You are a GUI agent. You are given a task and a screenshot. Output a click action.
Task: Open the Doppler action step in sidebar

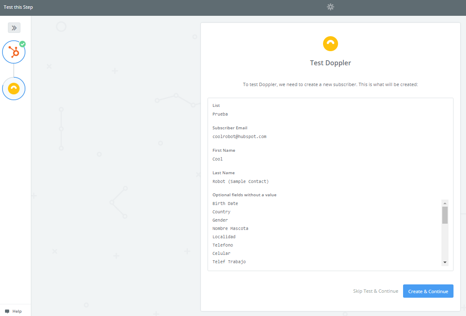click(14, 89)
